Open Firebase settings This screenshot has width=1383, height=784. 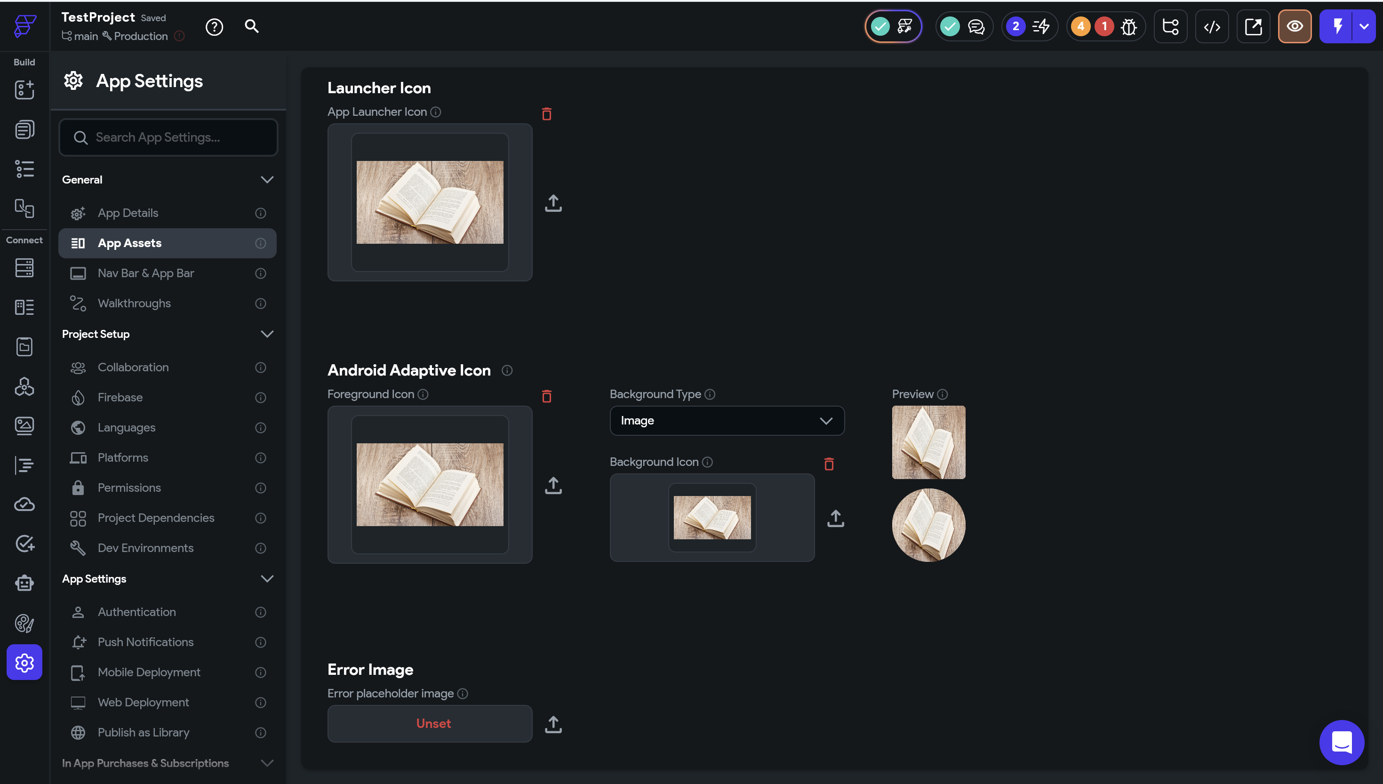(120, 397)
